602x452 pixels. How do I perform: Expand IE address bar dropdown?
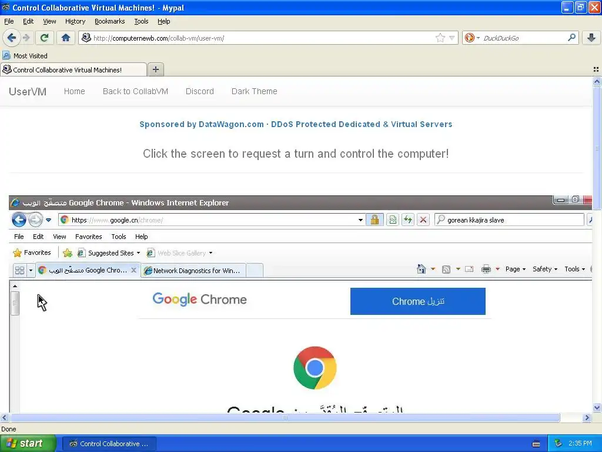pyautogui.click(x=360, y=220)
